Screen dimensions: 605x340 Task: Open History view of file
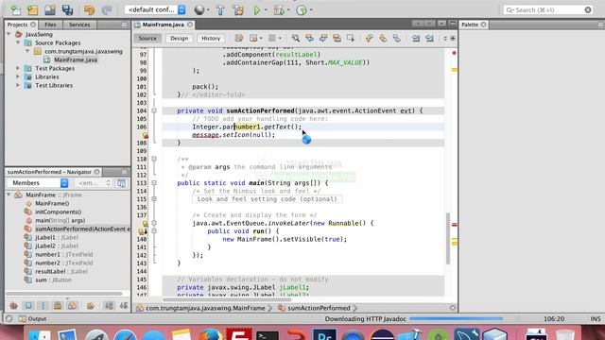(211, 38)
